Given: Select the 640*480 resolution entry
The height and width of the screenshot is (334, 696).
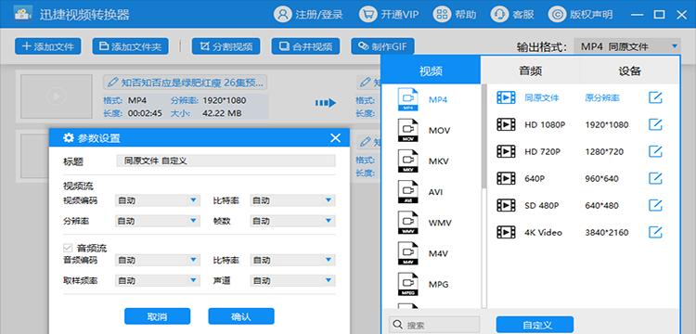Looking at the screenshot, I should [x=601, y=205].
